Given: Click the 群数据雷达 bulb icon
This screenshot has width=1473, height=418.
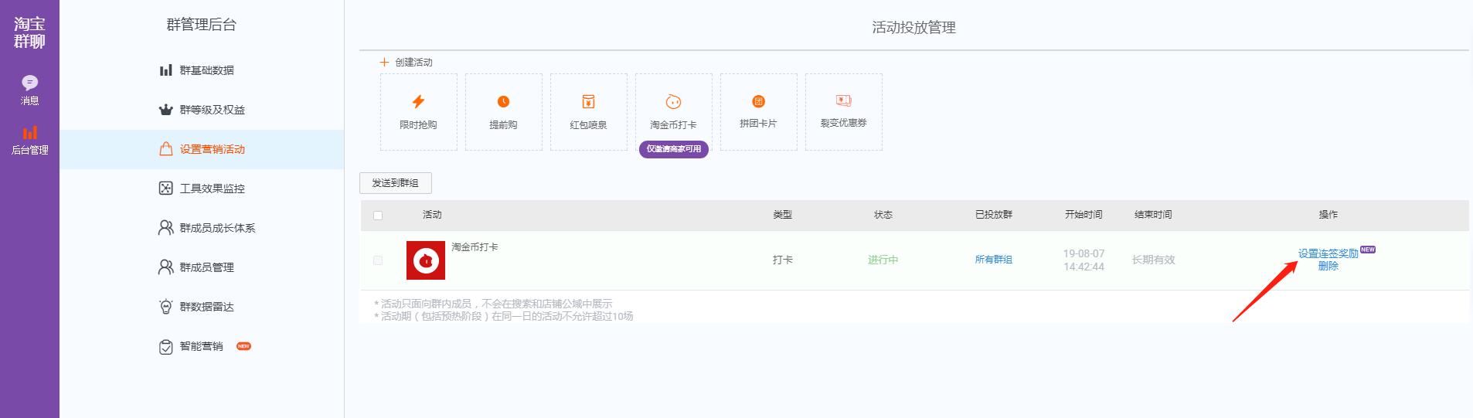Looking at the screenshot, I should [165, 306].
